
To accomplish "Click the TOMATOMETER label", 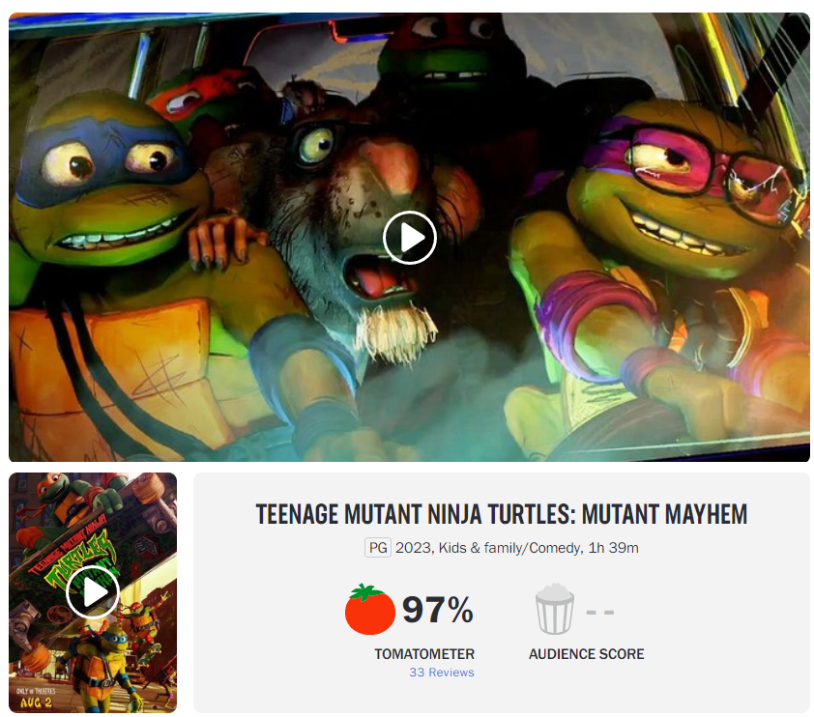I will click(424, 654).
